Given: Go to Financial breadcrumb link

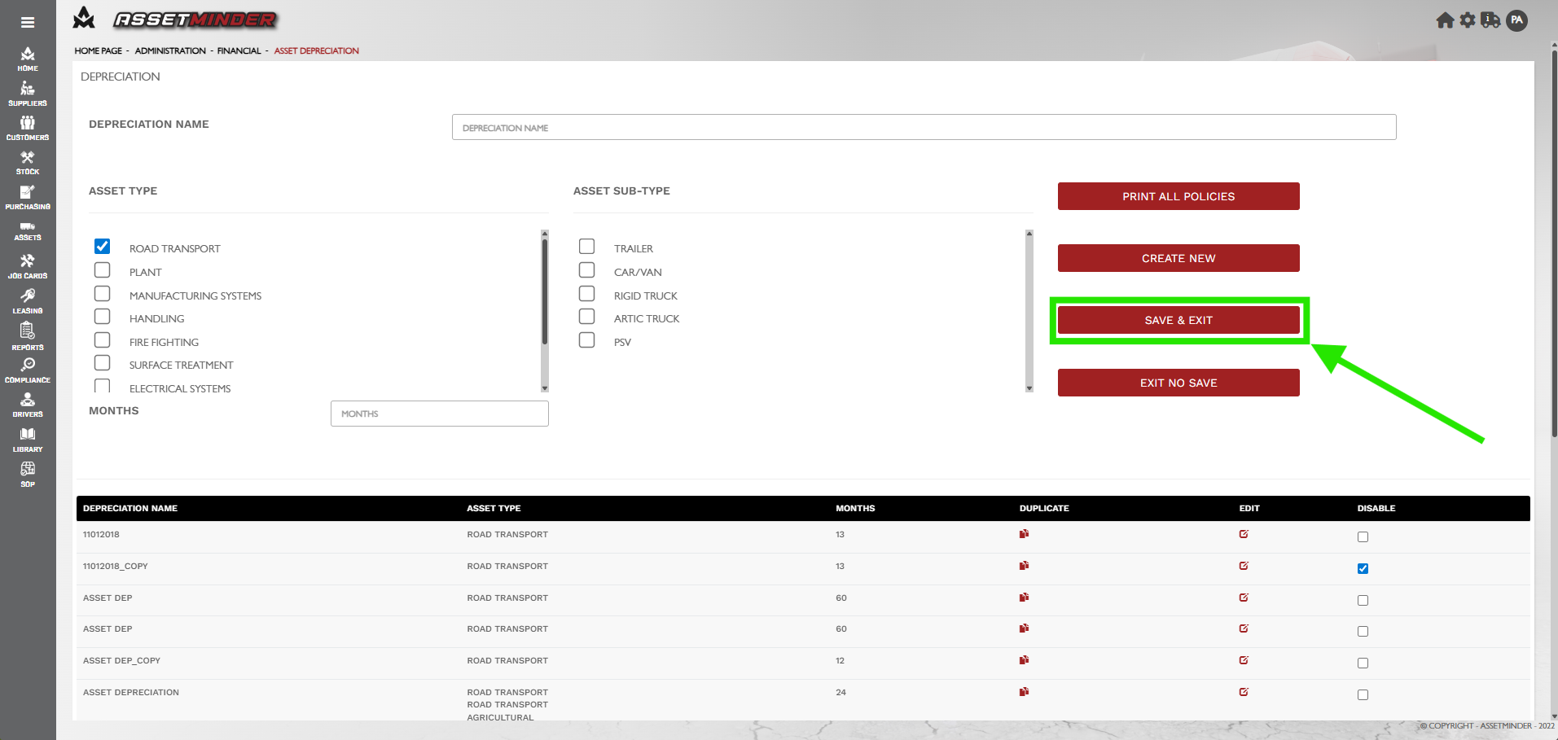Looking at the screenshot, I should point(239,50).
